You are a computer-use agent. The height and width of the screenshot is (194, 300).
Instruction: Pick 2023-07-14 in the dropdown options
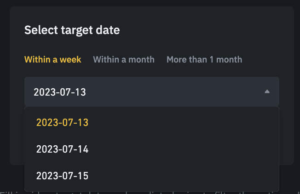(62, 149)
